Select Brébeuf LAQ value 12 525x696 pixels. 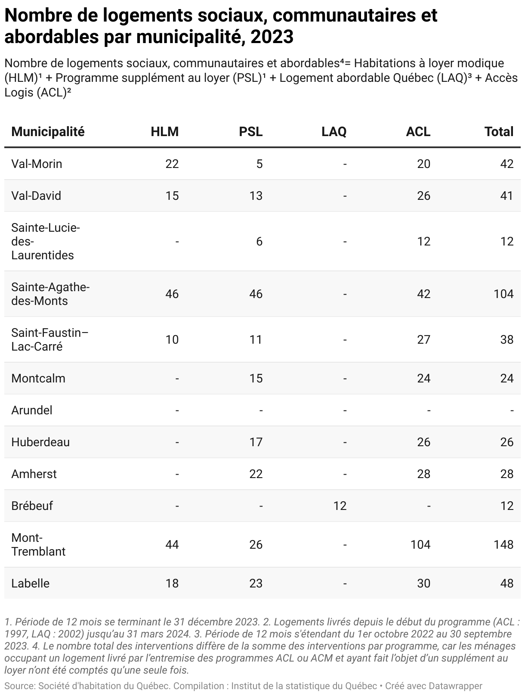pyautogui.click(x=340, y=506)
